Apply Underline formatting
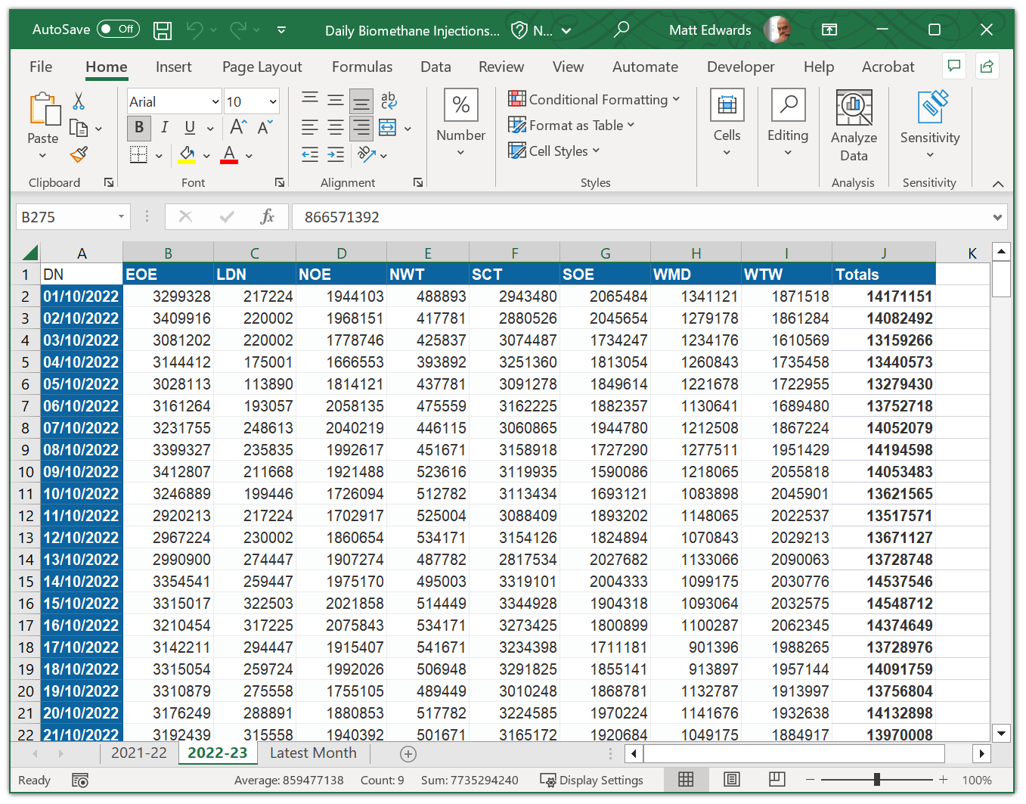Viewport: 1026px width, 804px height. point(190,127)
